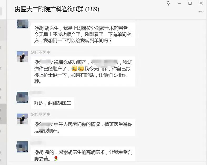Minimize the WeChat chat window
Image resolution: width=207 pixels, height=165 pixels.
179,3
